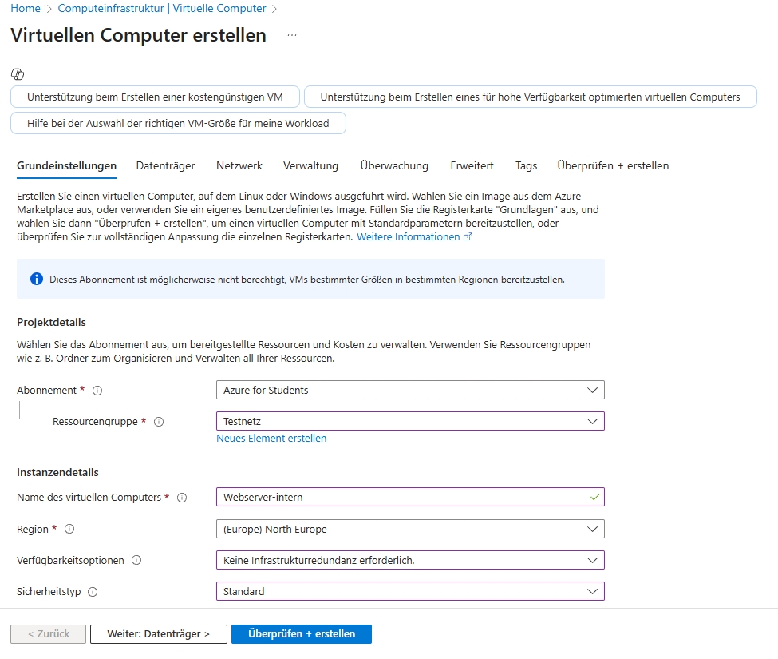Click the Copilot icon above suggestion buttons
The image size is (778, 659).
18,74
